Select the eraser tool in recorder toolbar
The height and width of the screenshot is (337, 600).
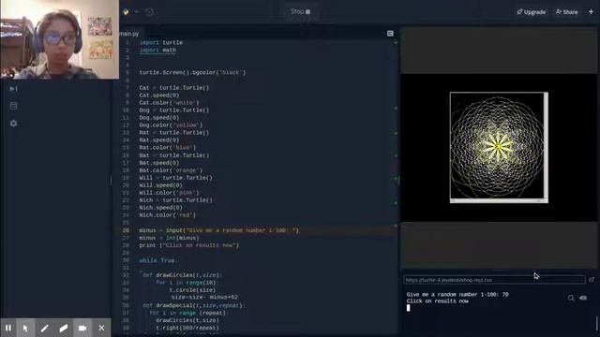click(64, 328)
